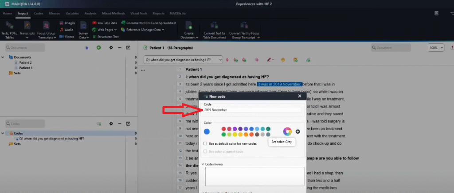Import Documents from Excel Spreadsheet
This screenshot has height=193, width=454.
click(x=149, y=23)
